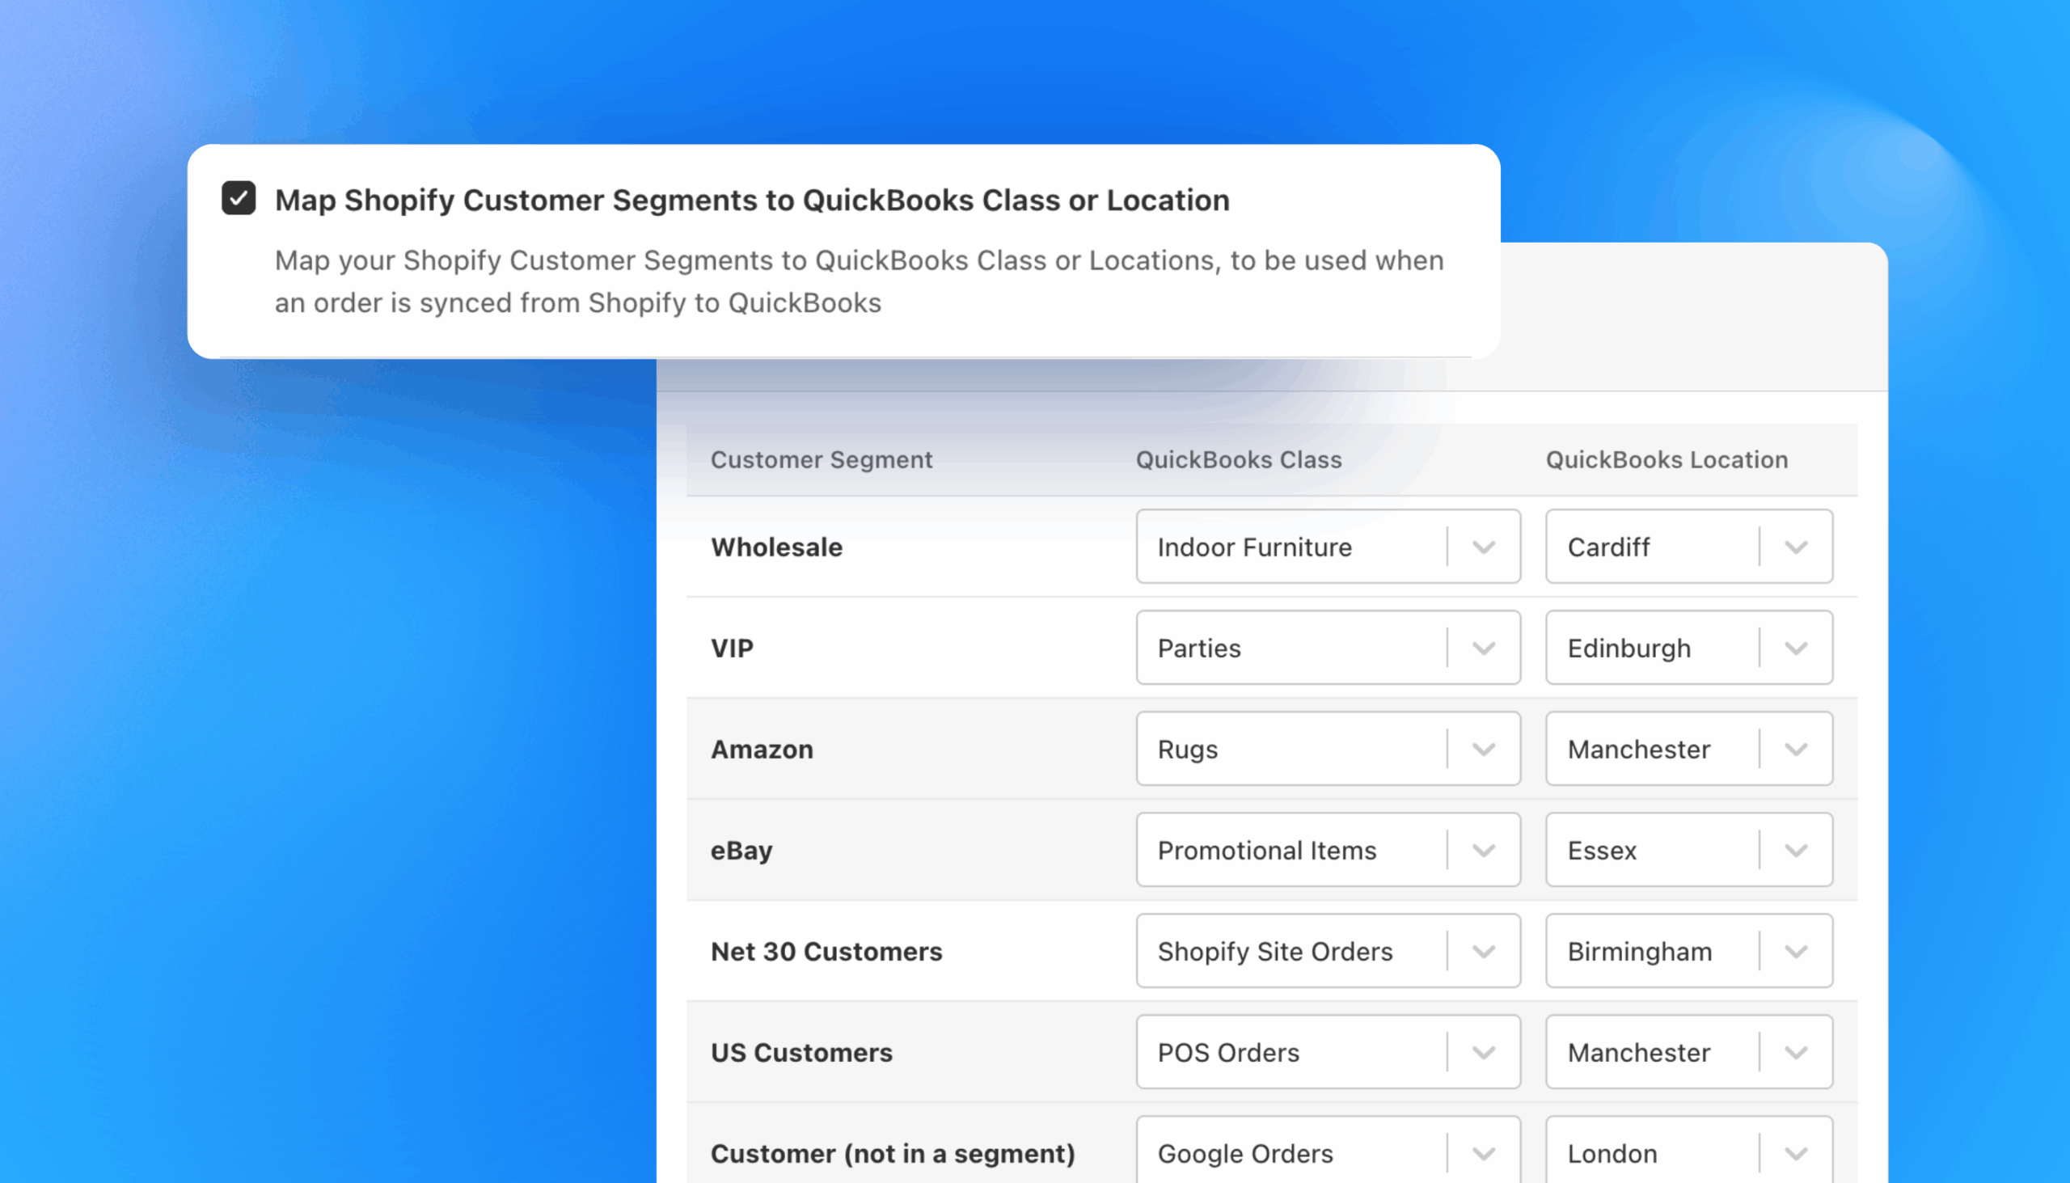Click the QuickBooks Location column header
Image resolution: width=2070 pixels, height=1183 pixels.
click(1667, 459)
